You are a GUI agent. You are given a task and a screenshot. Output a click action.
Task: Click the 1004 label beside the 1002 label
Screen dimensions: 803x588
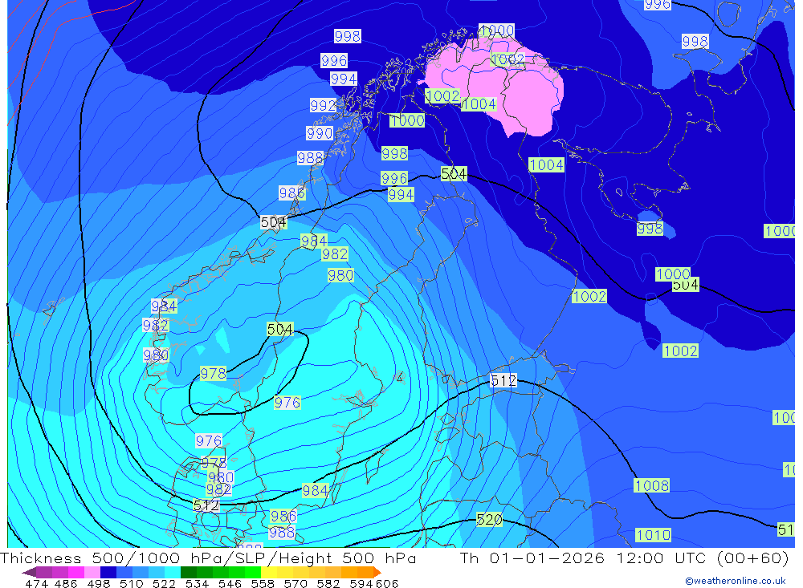coord(479,104)
